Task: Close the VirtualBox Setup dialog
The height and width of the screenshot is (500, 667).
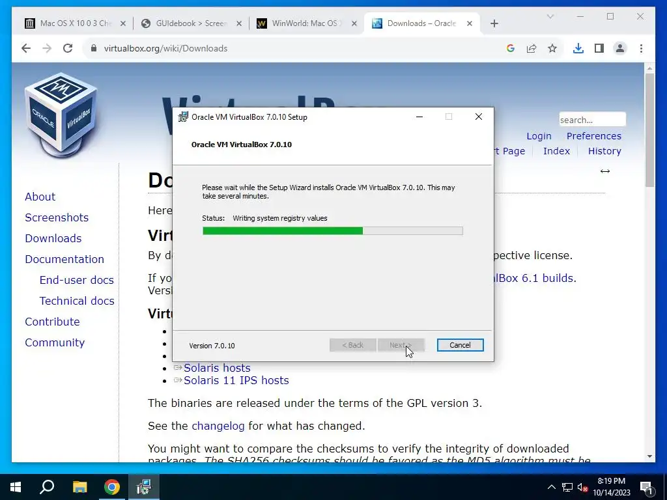Action: click(x=479, y=117)
